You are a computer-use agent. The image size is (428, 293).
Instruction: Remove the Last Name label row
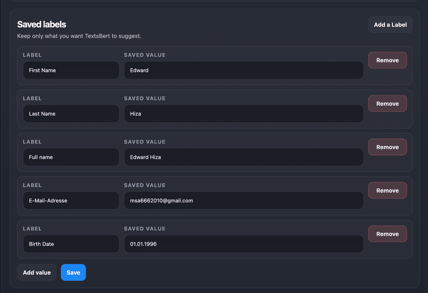(x=387, y=104)
